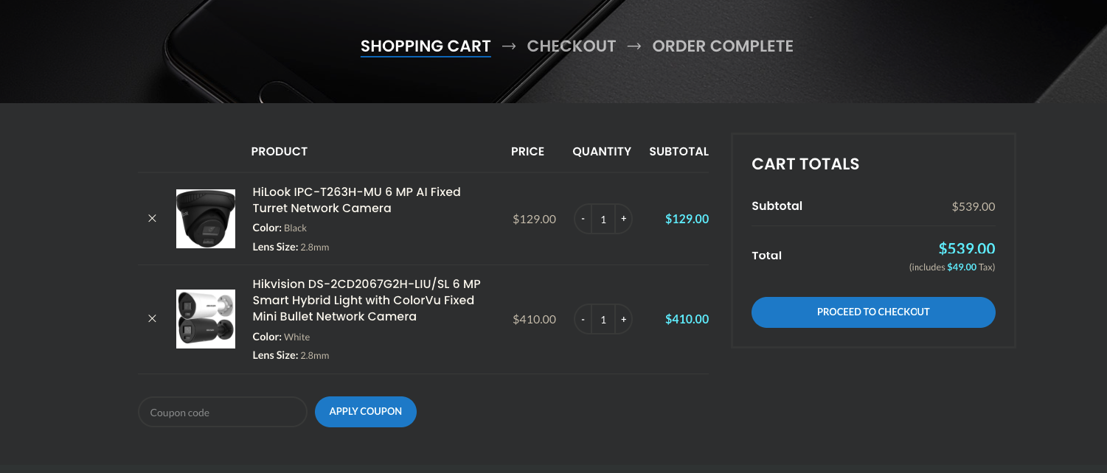Apply the coupon with Apply Coupon button
The width and height of the screenshot is (1107, 473).
(x=366, y=412)
